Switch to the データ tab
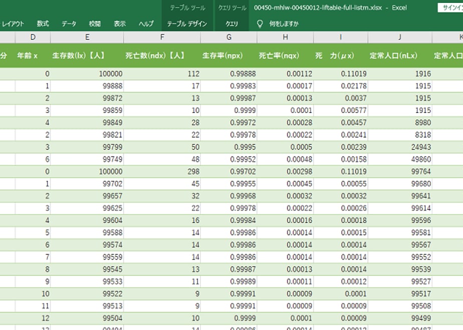 click(69, 24)
